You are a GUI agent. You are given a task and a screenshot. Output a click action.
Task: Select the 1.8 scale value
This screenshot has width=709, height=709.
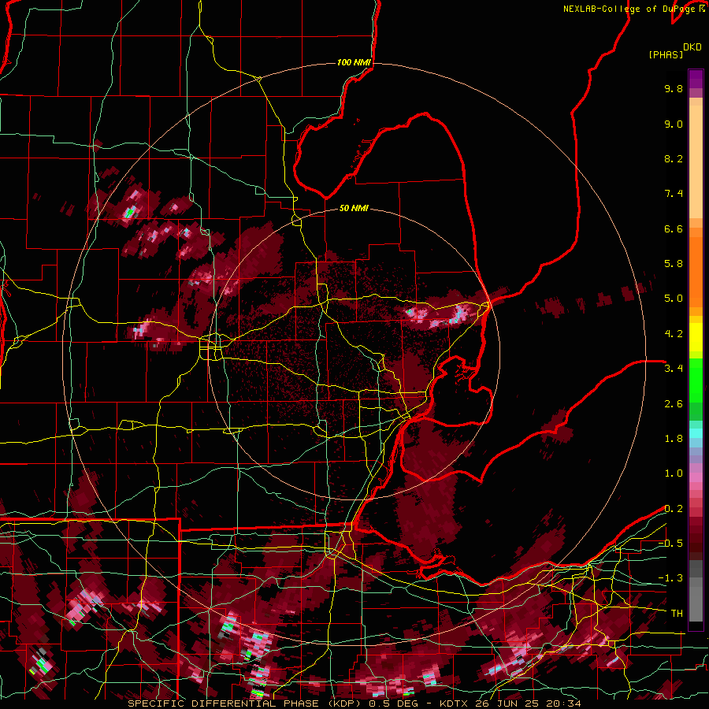click(x=674, y=439)
